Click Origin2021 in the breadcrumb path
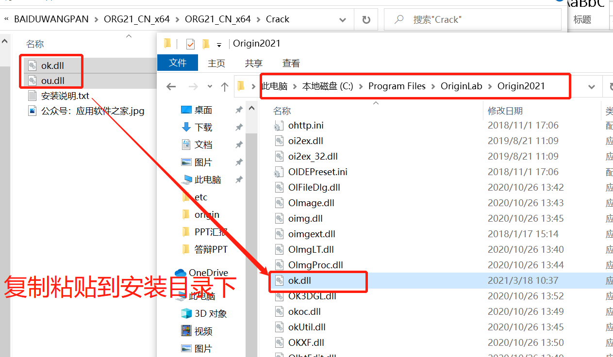The width and height of the screenshot is (613, 357). (x=521, y=86)
